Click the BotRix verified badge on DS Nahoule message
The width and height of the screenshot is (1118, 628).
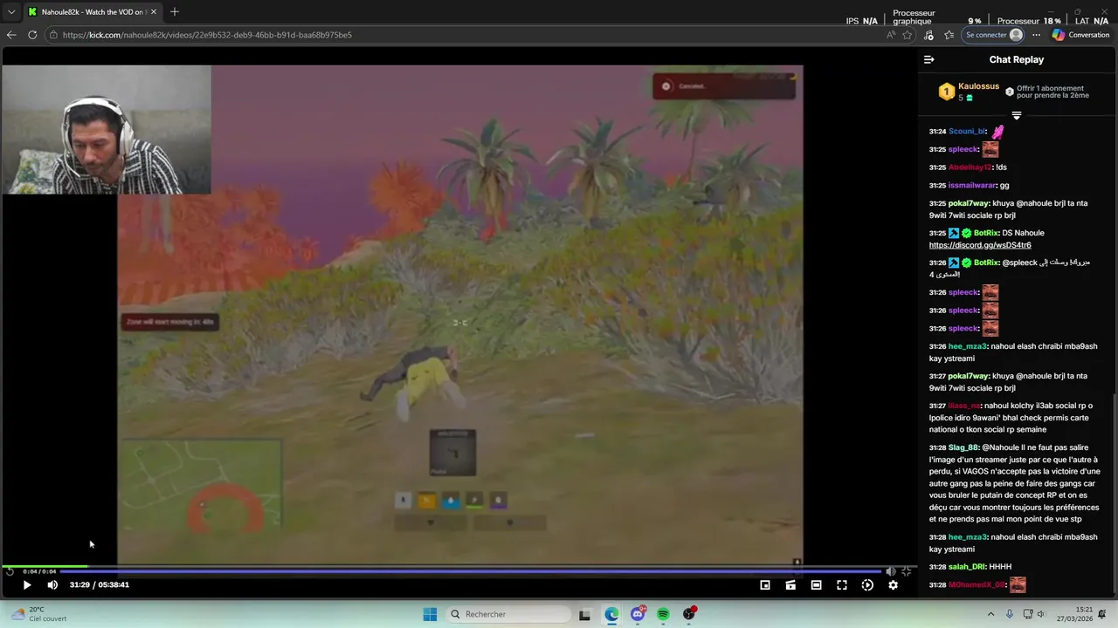(967, 233)
